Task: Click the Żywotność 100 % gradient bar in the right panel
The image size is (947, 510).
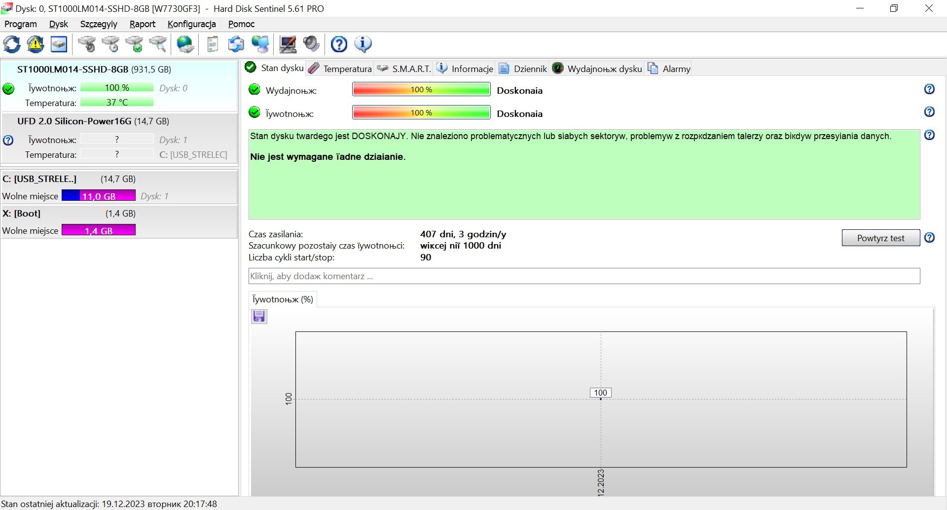Action: tap(421, 112)
